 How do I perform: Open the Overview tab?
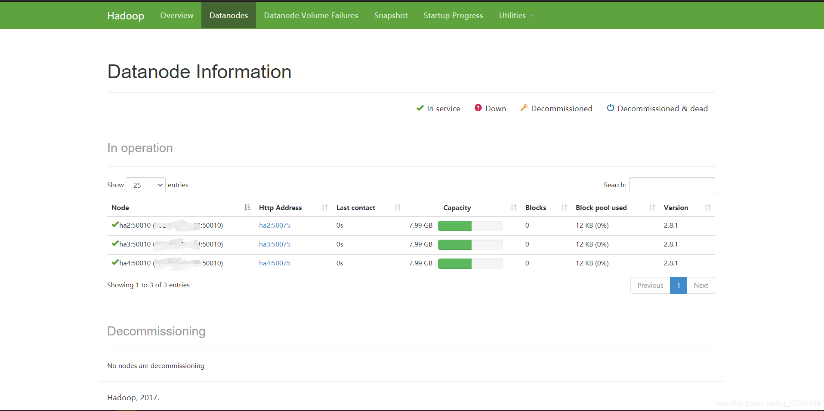pos(177,15)
